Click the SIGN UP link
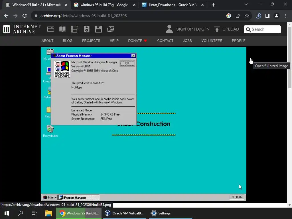Image resolution: width=292 pixels, height=219 pixels. [184, 29]
